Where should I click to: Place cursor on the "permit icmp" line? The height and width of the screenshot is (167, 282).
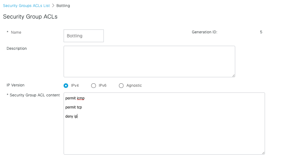75,98
